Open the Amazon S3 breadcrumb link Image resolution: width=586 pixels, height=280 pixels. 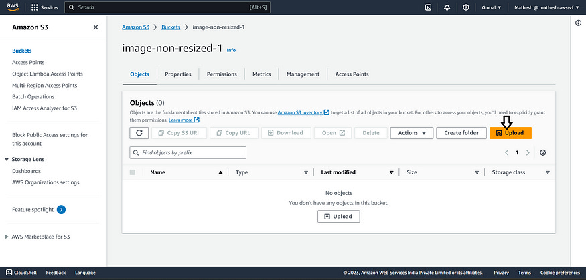[136, 27]
